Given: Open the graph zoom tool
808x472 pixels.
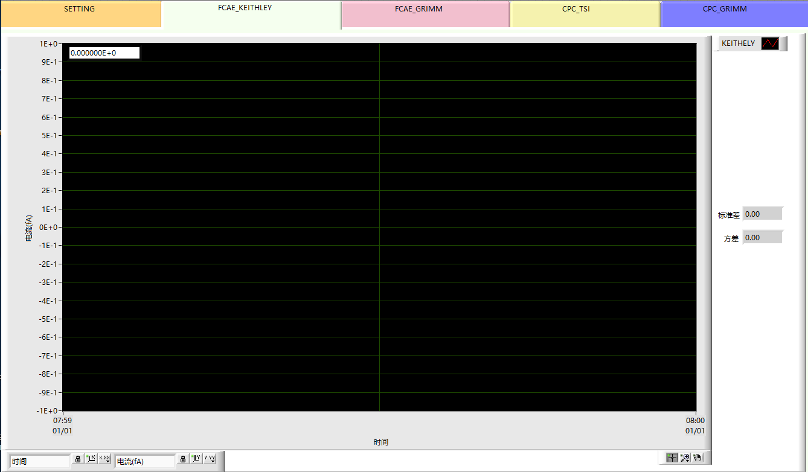Looking at the screenshot, I should click(685, 458).
